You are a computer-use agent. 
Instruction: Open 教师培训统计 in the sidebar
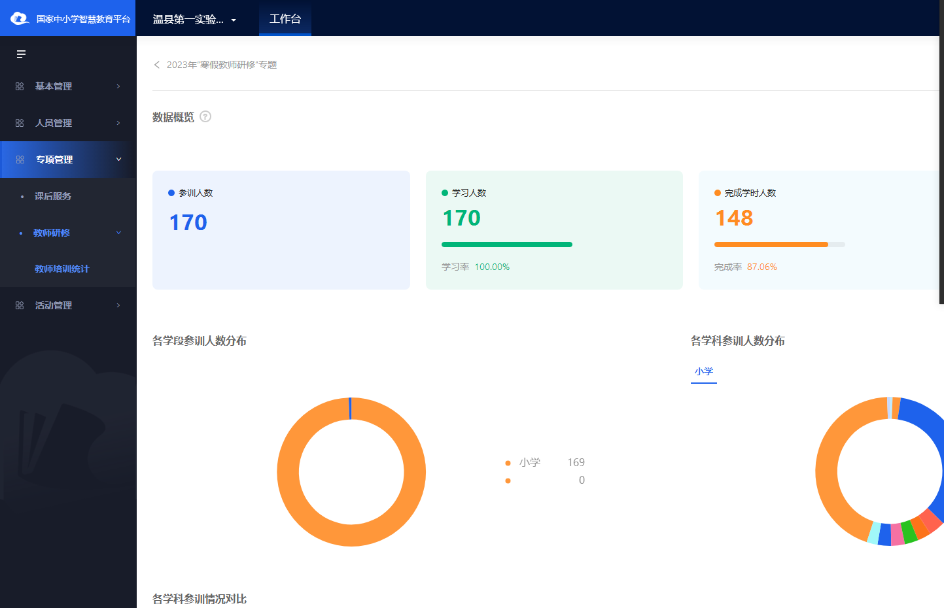pyautogui.click(x=61, y=269)
